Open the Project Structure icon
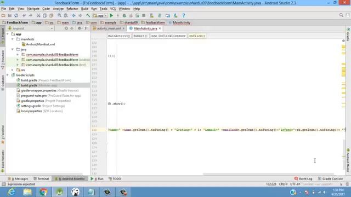 tap(168, 15)
